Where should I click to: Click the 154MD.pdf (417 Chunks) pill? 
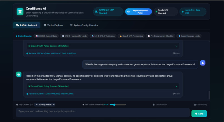[x=108, y=12]
